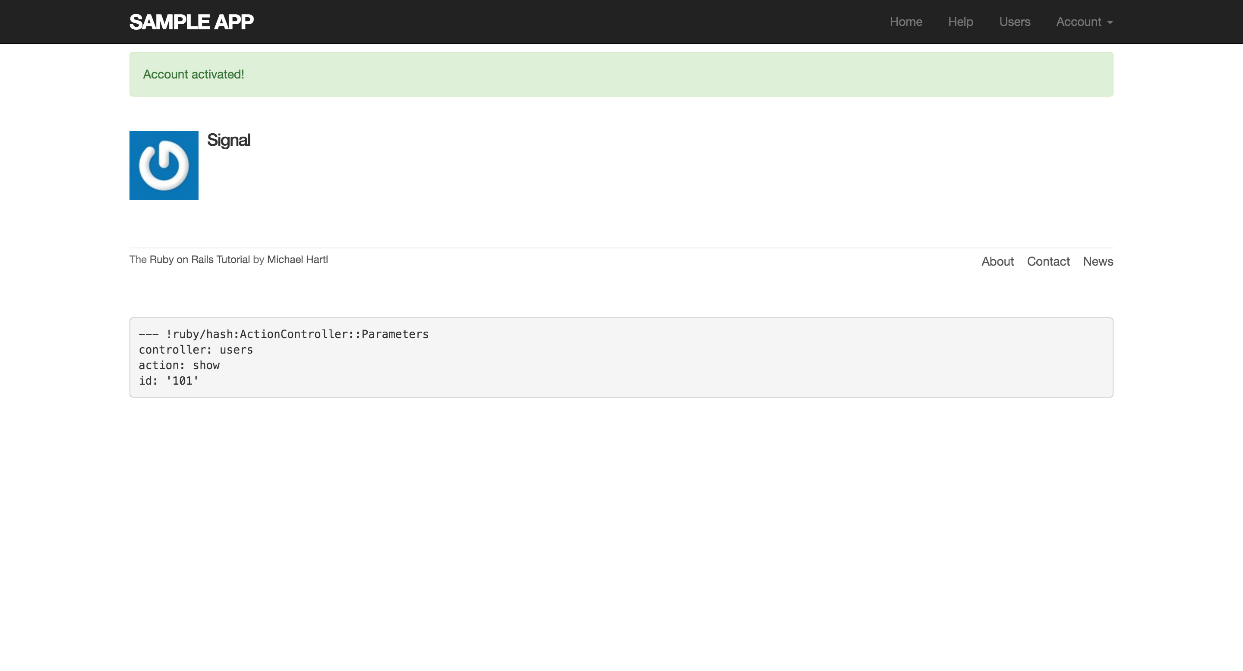Click empty area of green alert banner
This screenshot has width=1243, height=671.
675,74
